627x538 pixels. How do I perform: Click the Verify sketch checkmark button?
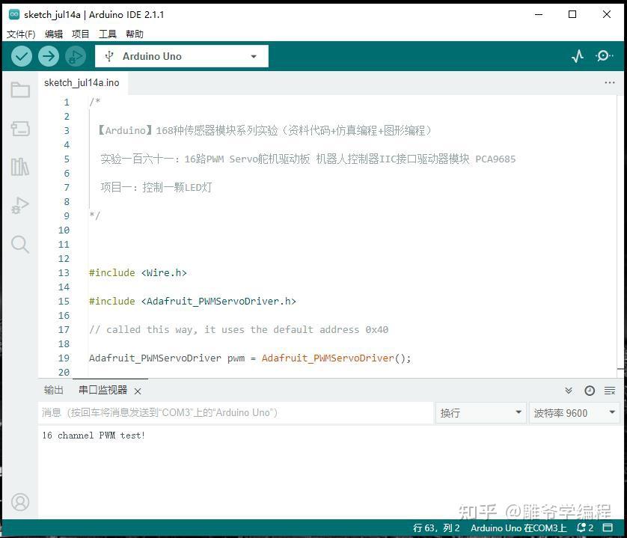22,56
